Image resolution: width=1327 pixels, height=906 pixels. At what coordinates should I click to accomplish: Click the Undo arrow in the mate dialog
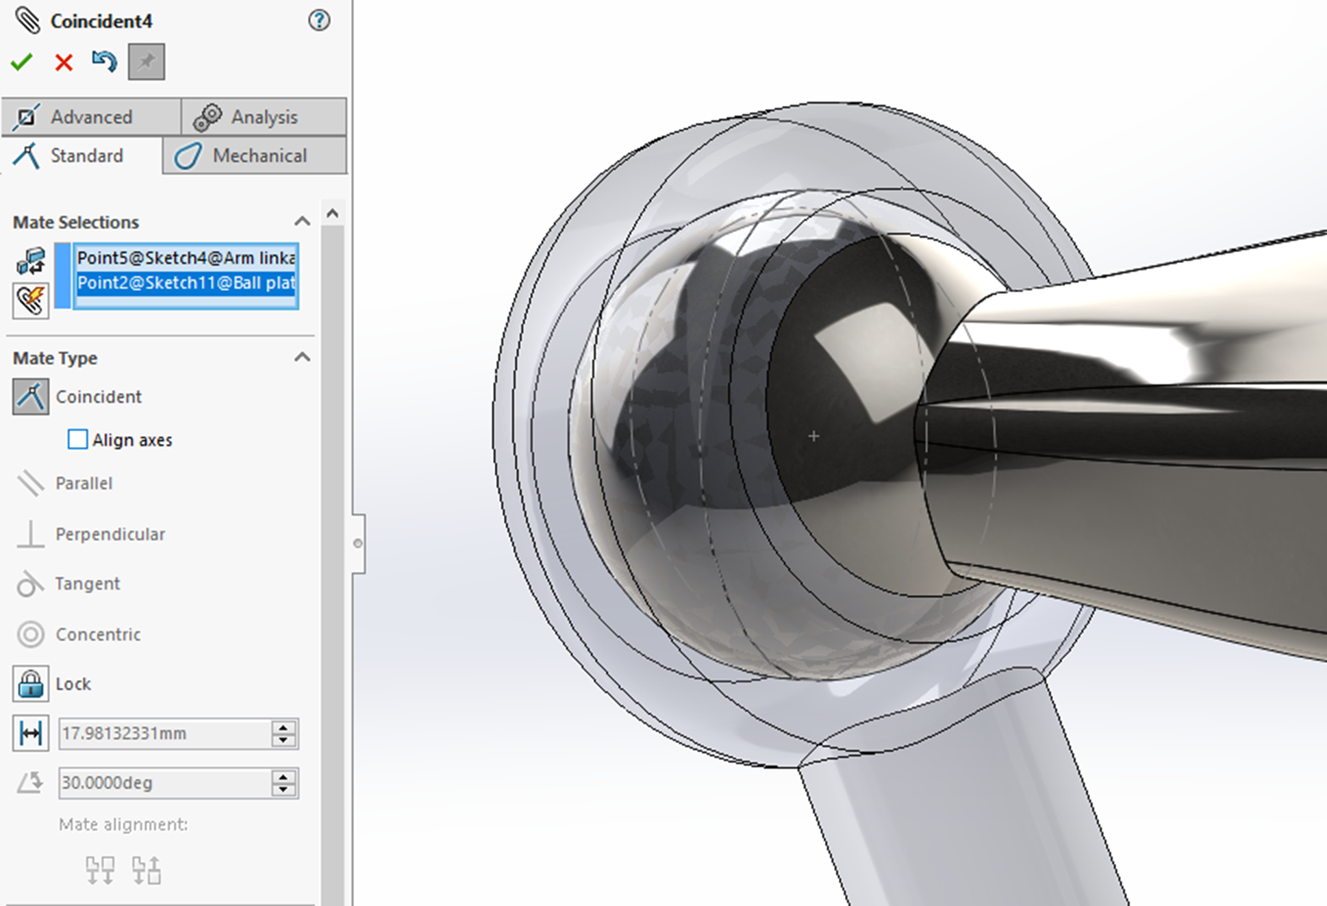pyautogui.click(x=103, y=62)
